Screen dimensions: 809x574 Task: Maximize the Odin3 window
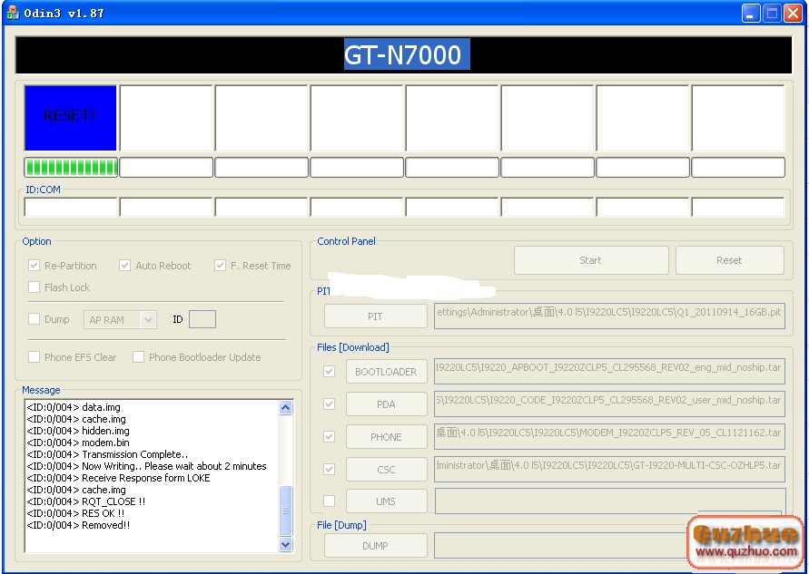click(772, 13)
